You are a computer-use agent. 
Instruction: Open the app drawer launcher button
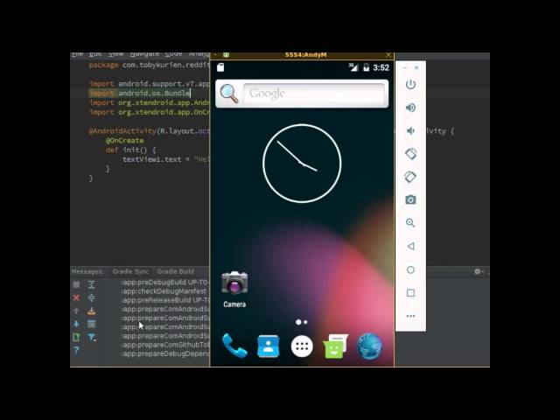point(302,346)
